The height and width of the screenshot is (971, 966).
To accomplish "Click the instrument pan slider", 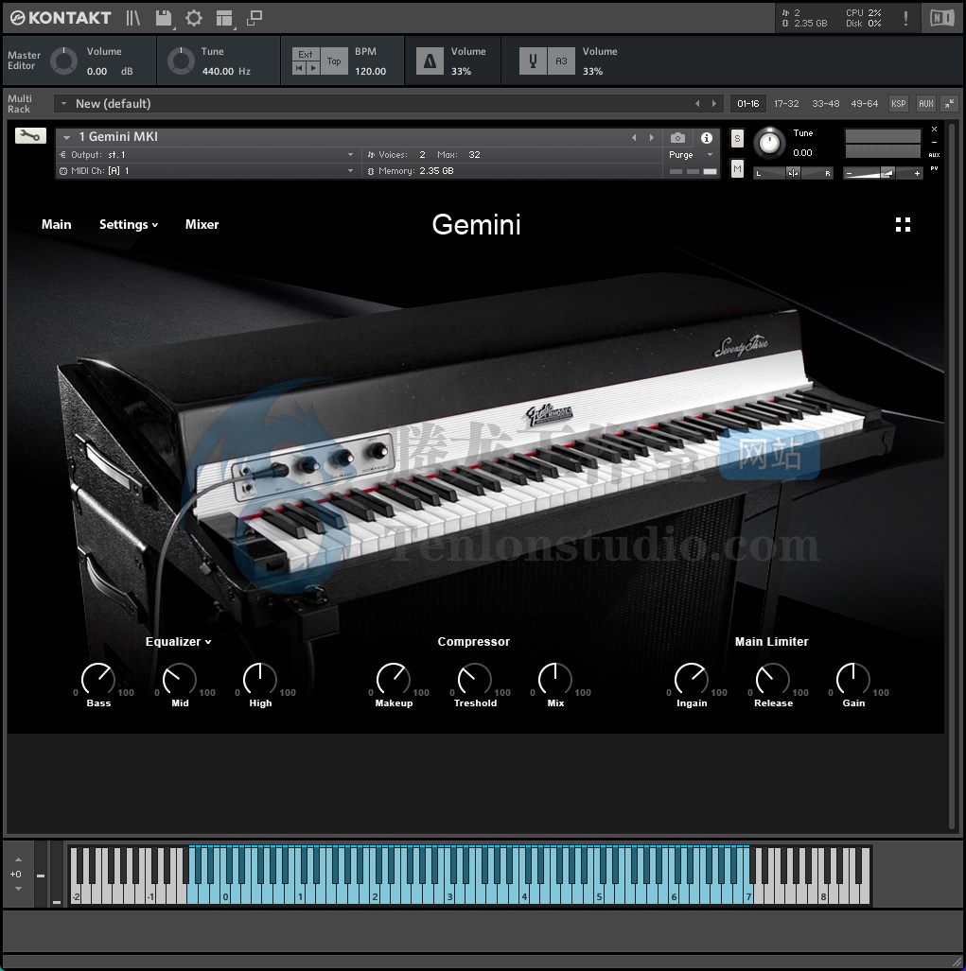I will [x=793, y=173].
